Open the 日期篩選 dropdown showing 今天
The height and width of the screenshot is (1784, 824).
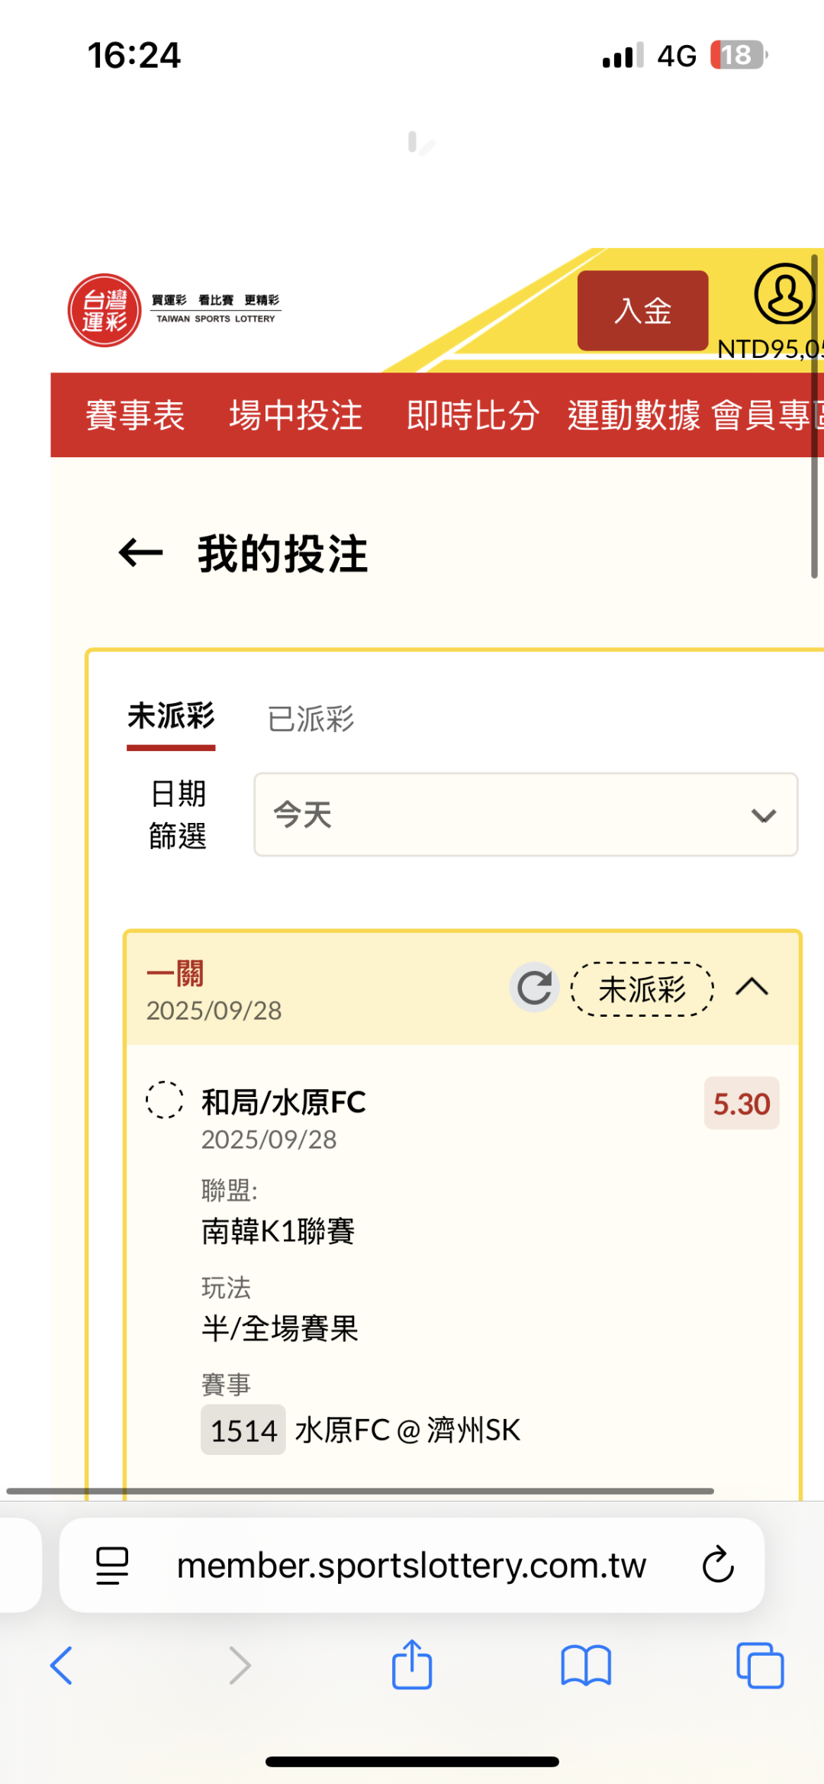(x=526, y=815)
